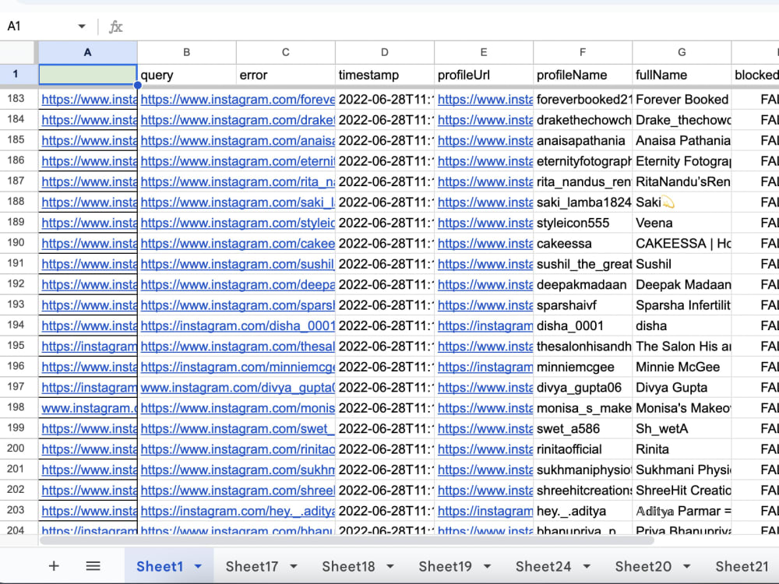Select fullName cell 'Sushil'
Viewport: 779px width, 584px height.
(x=682, y=264)
